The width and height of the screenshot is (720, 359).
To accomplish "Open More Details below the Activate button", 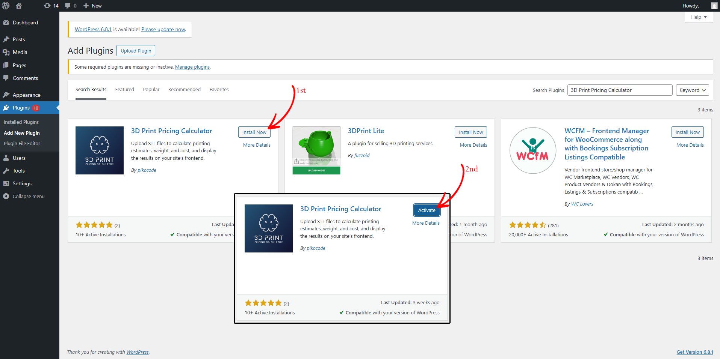I will pyautogui.click(x=426, y=223).
